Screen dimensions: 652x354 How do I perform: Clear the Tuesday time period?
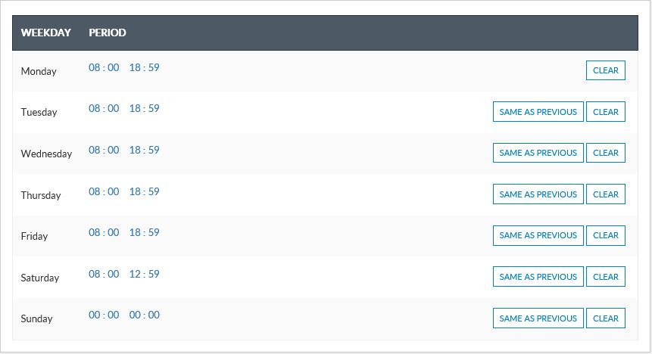605,112
